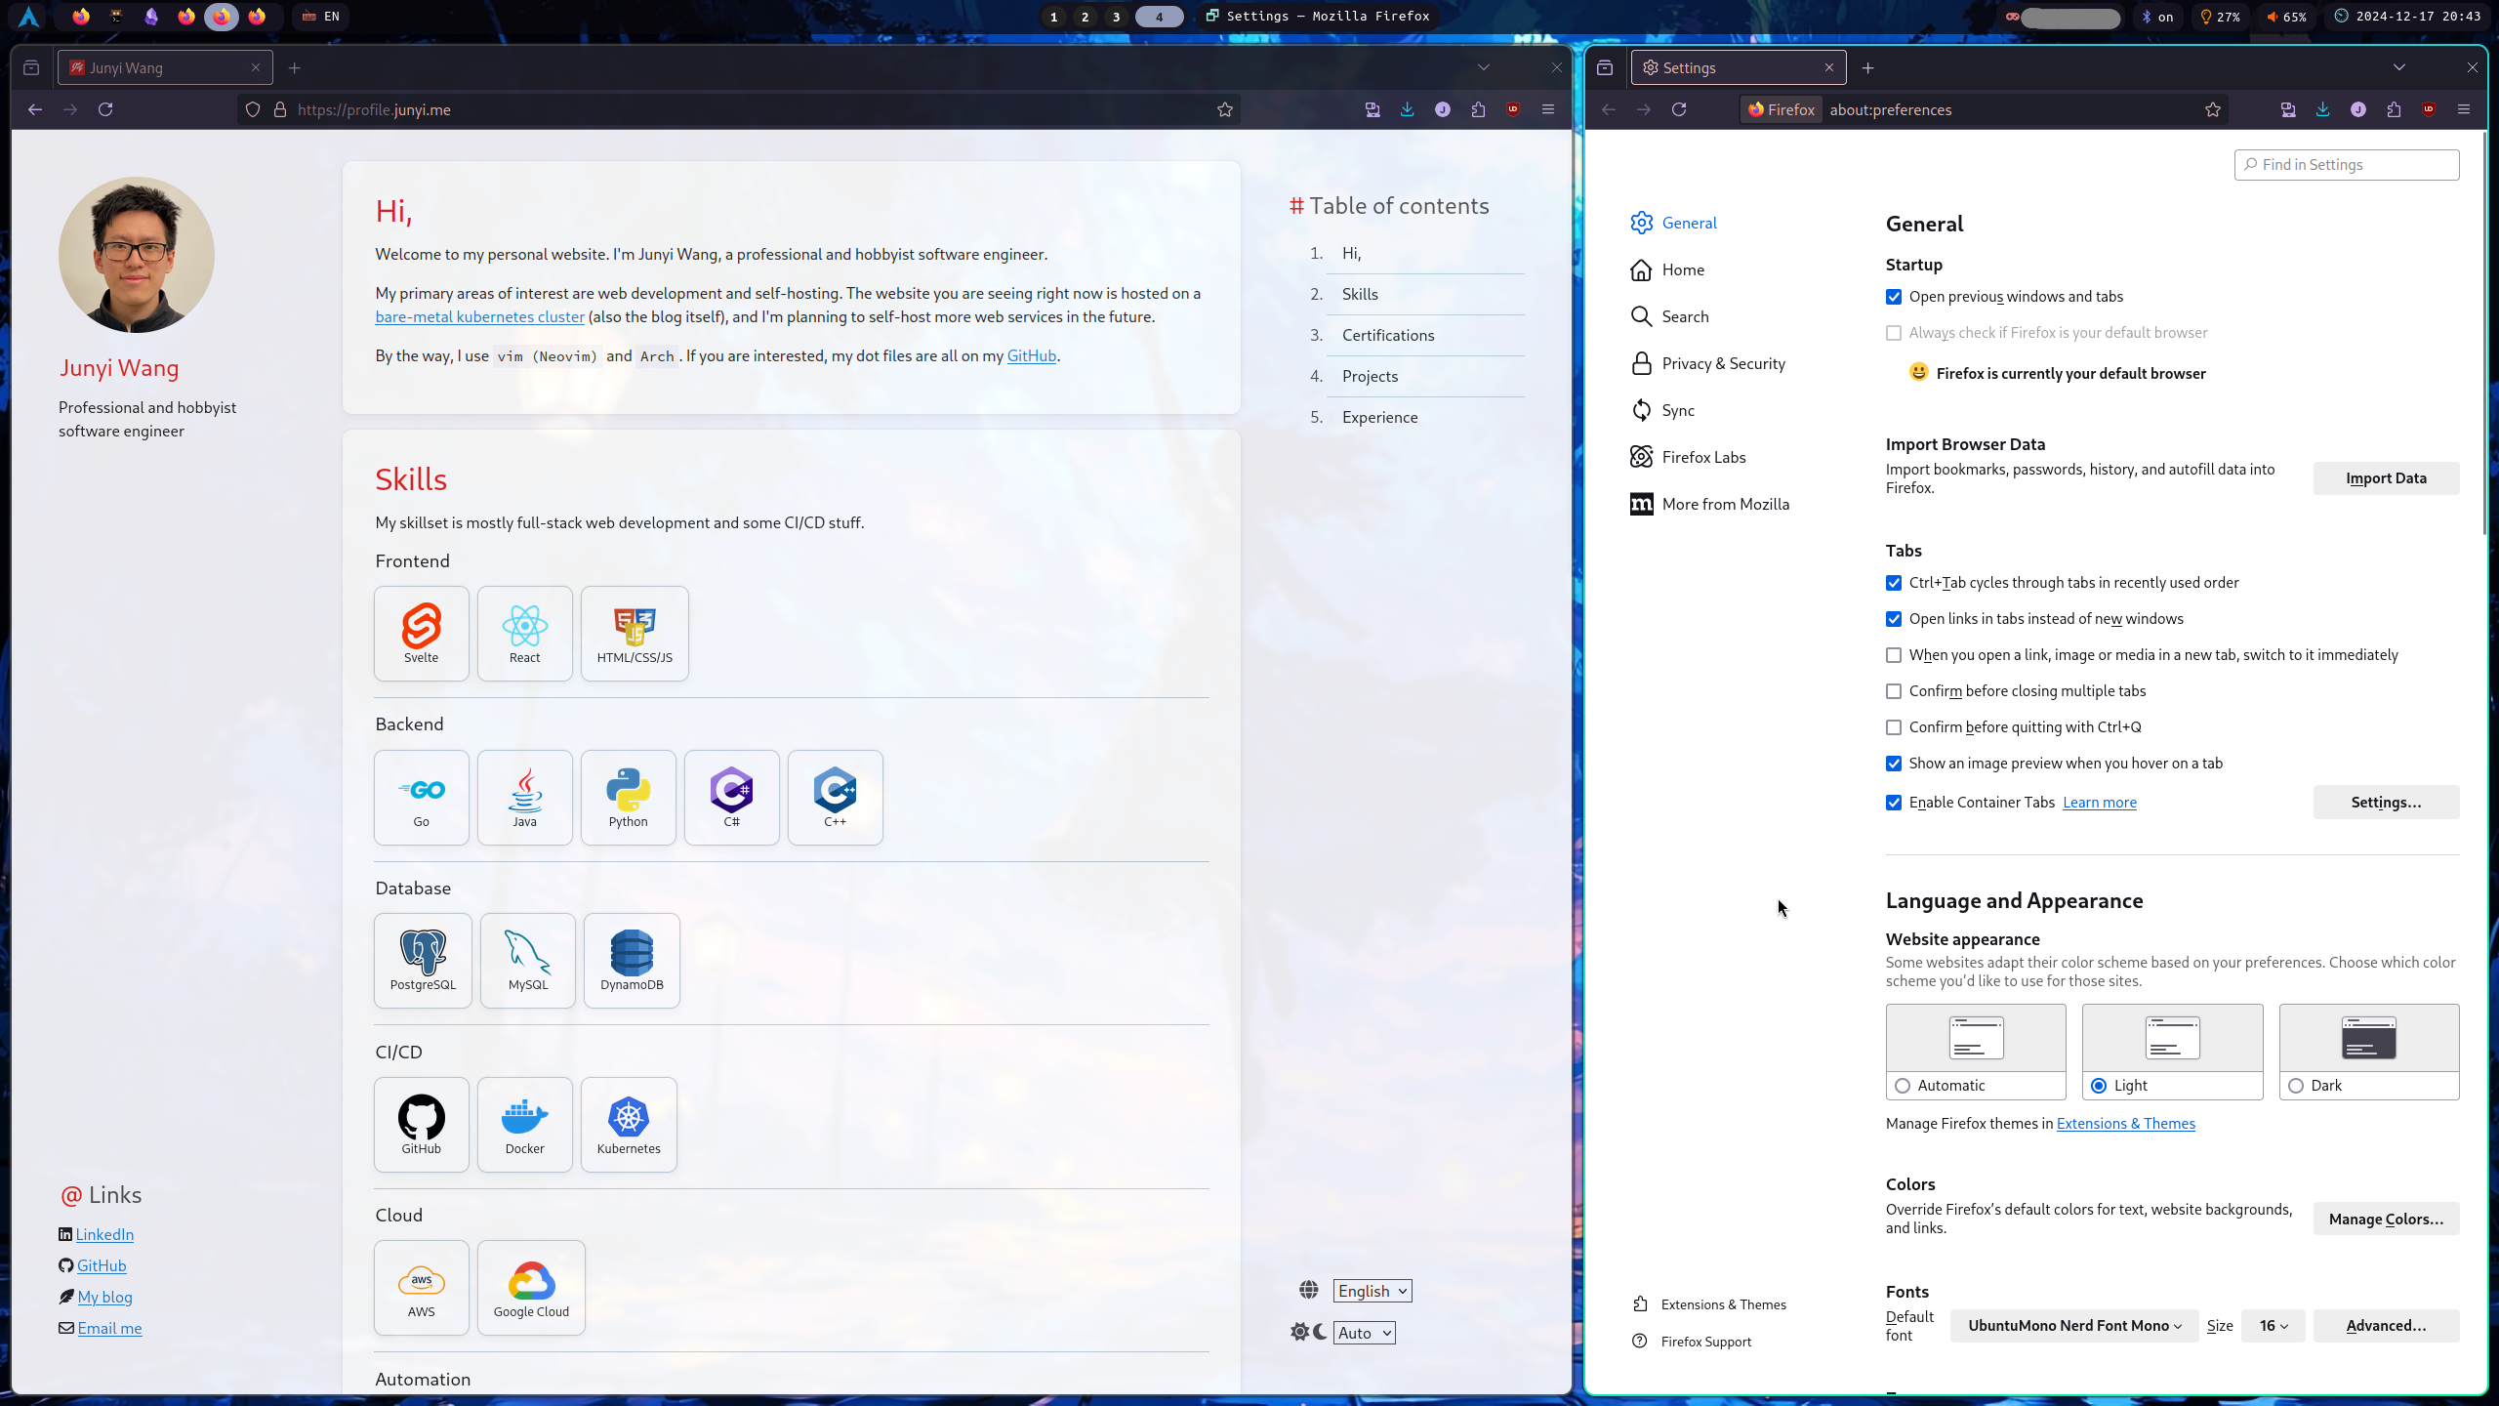Open downloads in the Junyi Wang window

click(1408, 109)
